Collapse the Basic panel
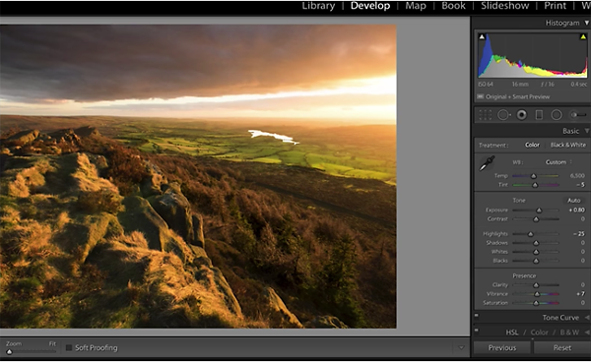This screenshot has height=362, width=591. pos(586,131)
